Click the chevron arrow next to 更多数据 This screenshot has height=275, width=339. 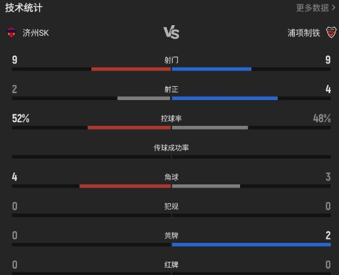pos(333,8)
